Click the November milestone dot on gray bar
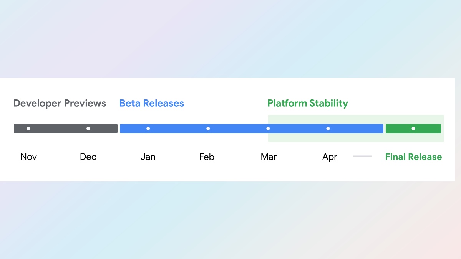 point(28,129)
